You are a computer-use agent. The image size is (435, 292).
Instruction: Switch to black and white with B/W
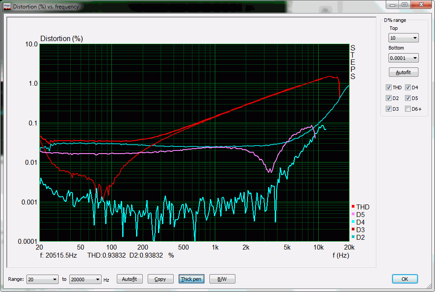(x=222, y=279)
